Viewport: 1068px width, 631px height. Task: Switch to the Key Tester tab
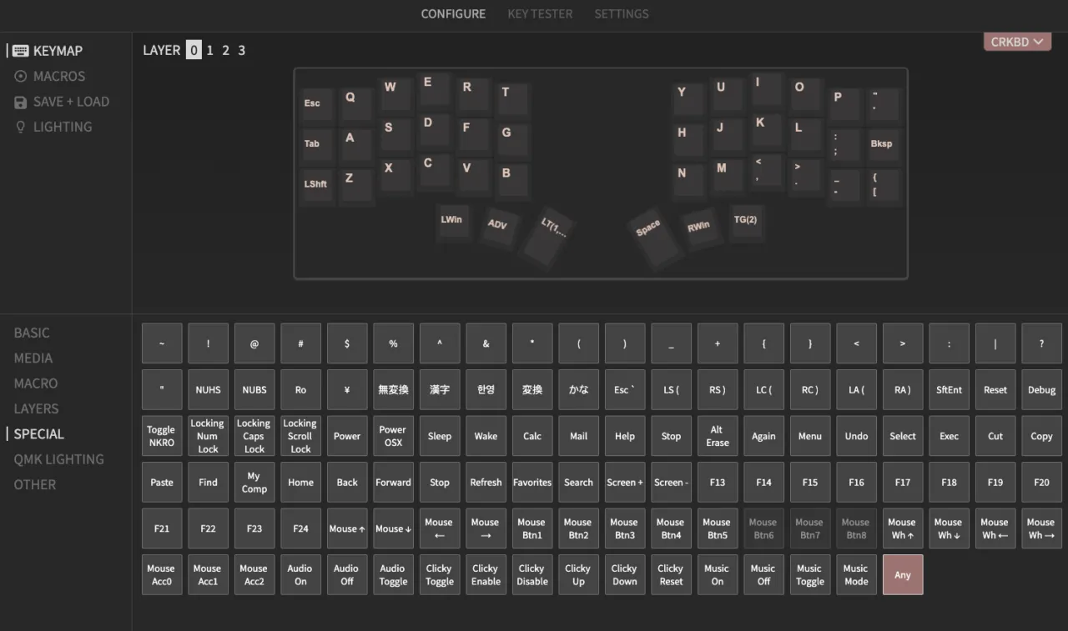pyautogui.click(x=539, y=13)
